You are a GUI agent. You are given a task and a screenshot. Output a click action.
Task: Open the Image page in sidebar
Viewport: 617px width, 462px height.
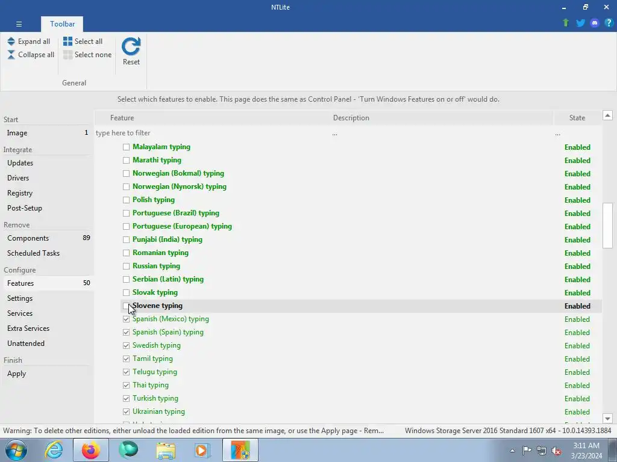47,133
